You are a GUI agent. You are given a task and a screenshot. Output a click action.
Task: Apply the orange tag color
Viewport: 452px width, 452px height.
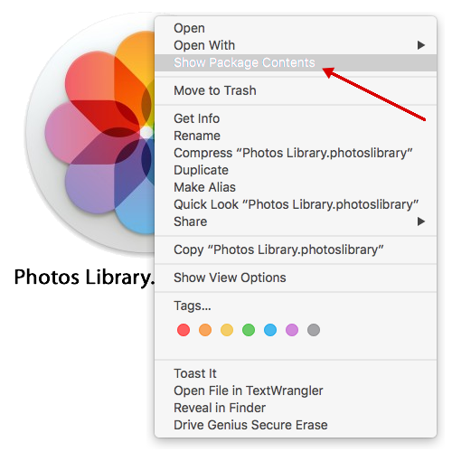pyautogui.click(x=205, y=330)
